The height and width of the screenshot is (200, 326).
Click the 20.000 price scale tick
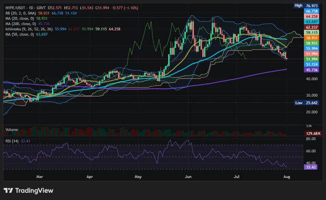tap(312, 112)
